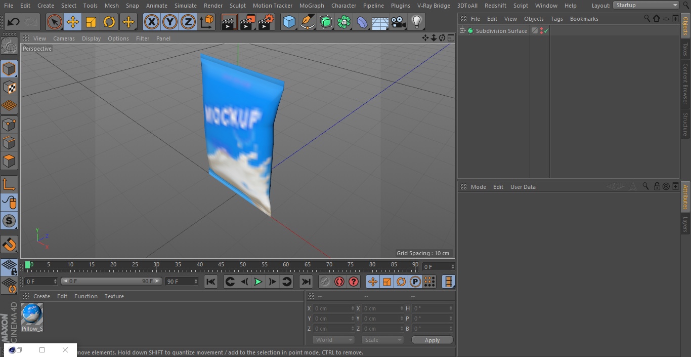Open material manager Create menu
Viewport: 691px width, 357px height.
pyautogui.click(x=41, y=296)
